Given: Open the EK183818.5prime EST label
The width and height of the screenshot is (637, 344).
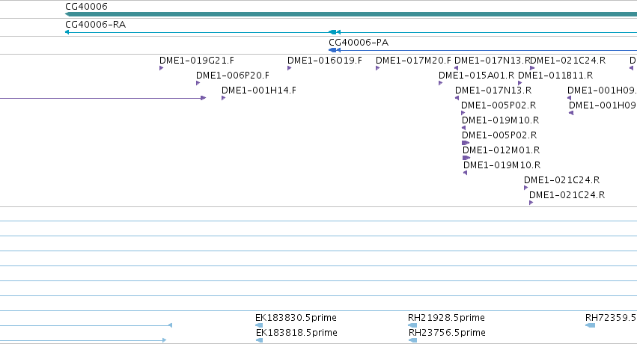Looking at the screenshot, I should pos(296,333).
